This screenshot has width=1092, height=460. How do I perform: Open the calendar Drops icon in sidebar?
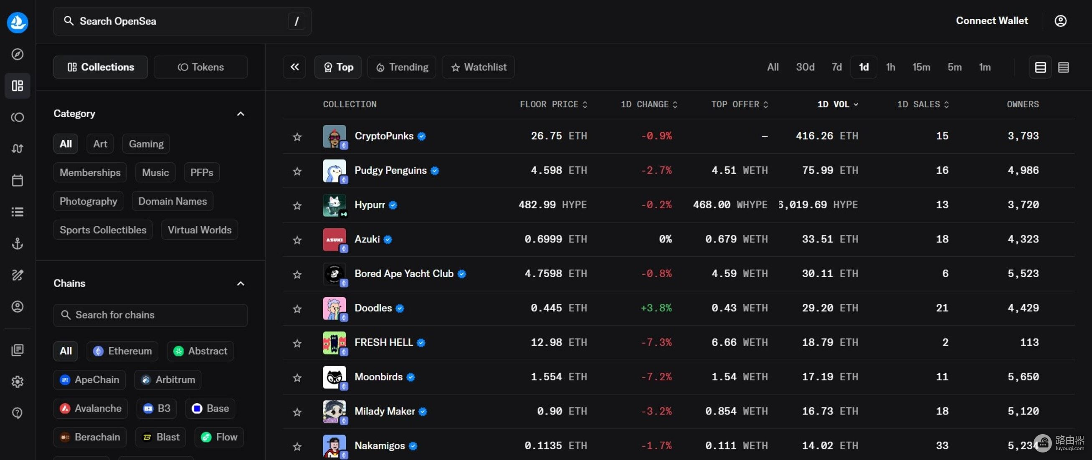[18, 180]
